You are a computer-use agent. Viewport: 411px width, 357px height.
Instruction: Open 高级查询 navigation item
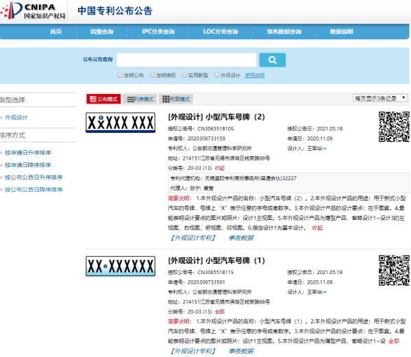coord(101,32)
